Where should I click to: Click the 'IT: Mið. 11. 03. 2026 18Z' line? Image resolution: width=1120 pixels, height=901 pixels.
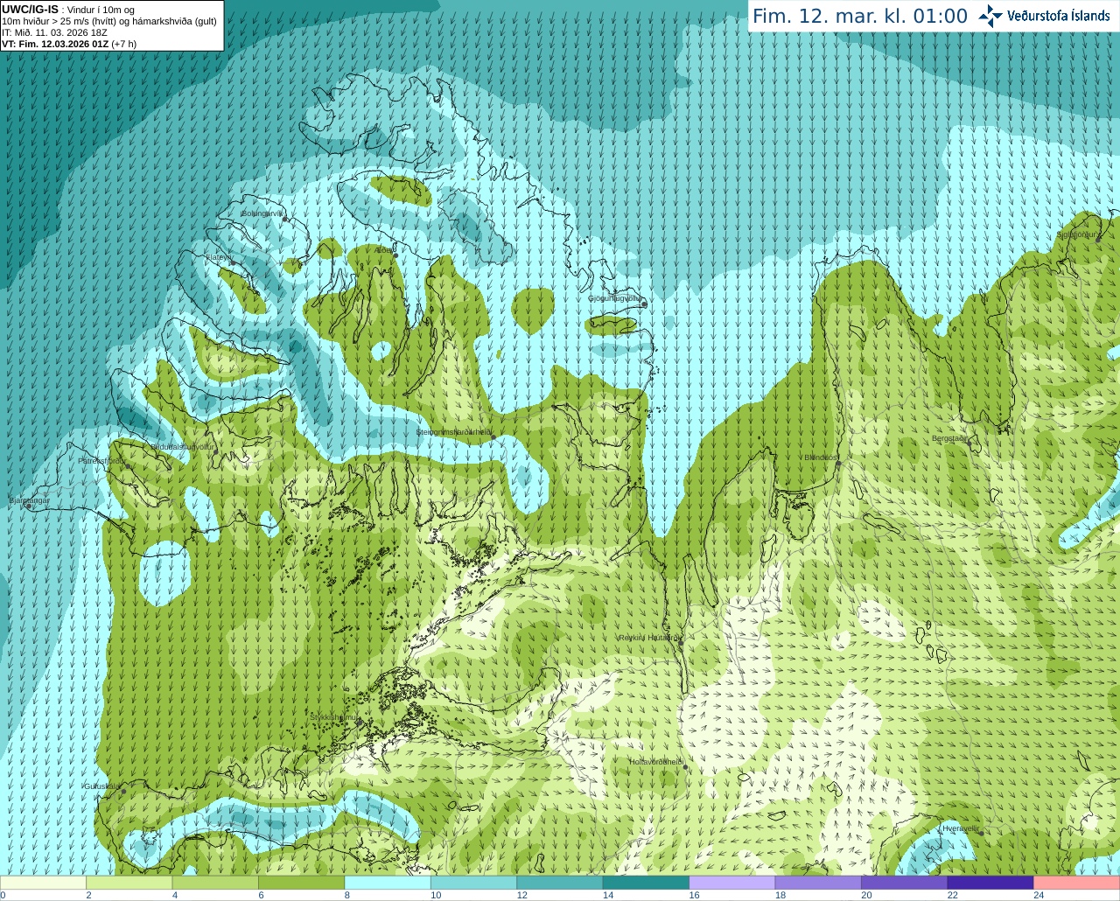54,32
